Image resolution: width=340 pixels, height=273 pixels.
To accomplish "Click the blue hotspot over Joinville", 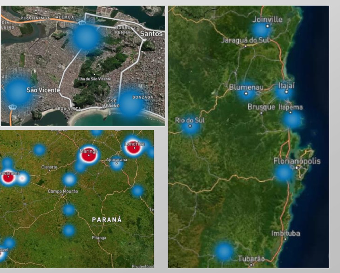I will [261, 29].
